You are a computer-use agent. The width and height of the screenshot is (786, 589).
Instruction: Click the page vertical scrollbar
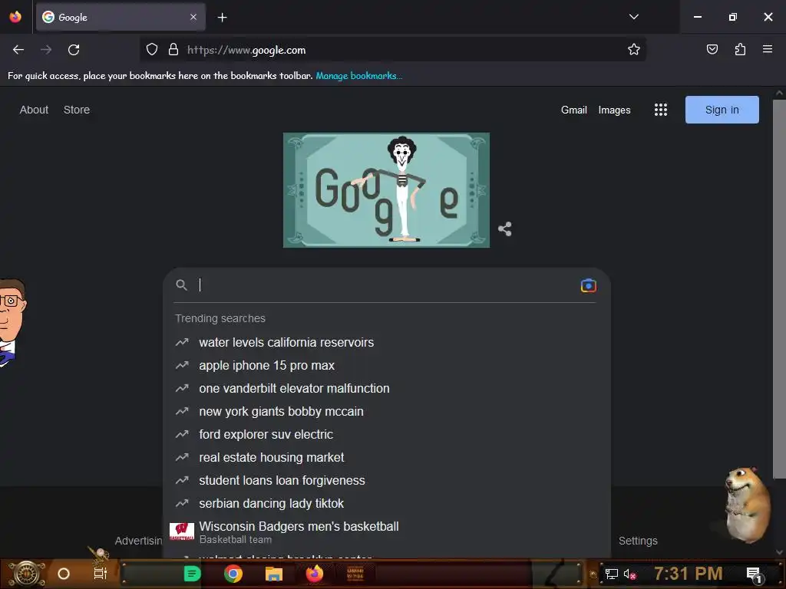coord(779,289)
